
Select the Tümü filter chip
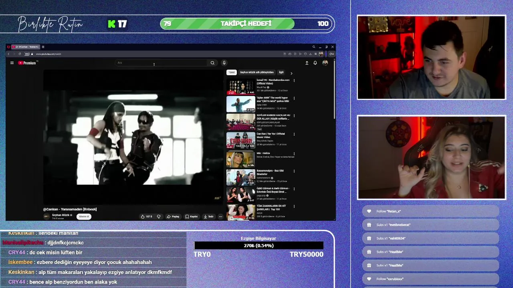pyautogui.click(x=232, y=72)
